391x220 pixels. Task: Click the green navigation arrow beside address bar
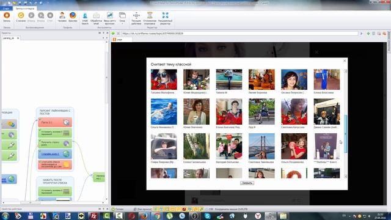click(113, 34)
